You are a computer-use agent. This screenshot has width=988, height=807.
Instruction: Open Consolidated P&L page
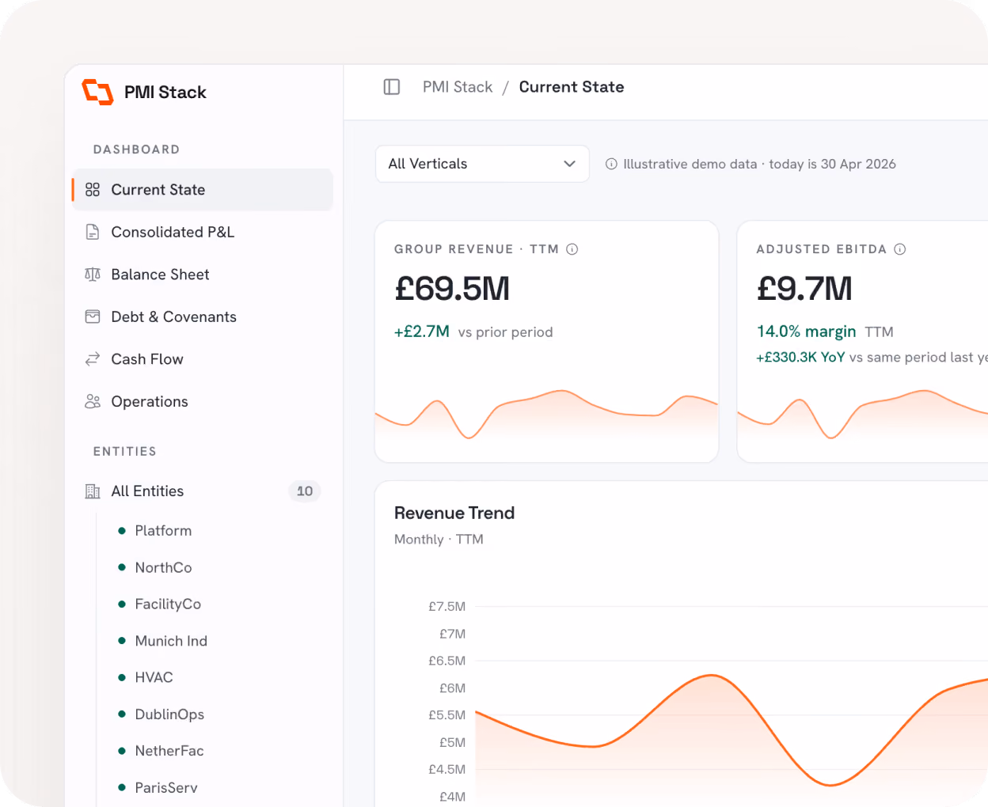pyautogui.click(x=203, y=232)
